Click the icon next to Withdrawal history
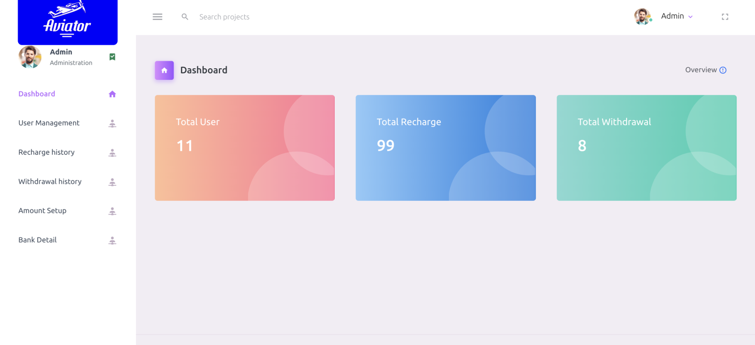This screenshot has width=755, height=345. (112, 182)
